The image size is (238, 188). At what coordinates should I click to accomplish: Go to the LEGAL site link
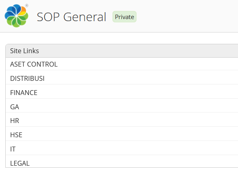tap(20, 163)
